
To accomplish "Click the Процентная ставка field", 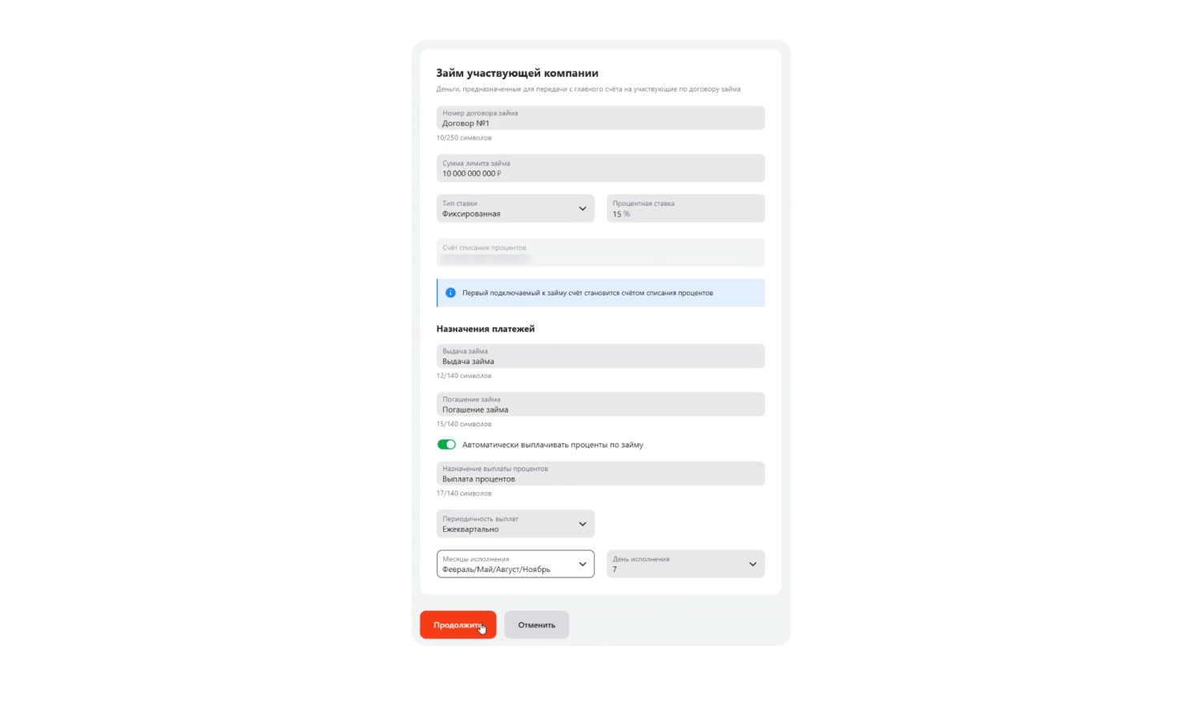I will [x=685, y=208].
